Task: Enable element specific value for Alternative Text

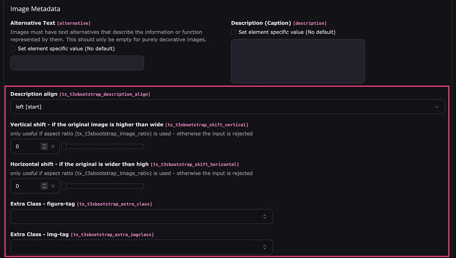Action: 13,49
